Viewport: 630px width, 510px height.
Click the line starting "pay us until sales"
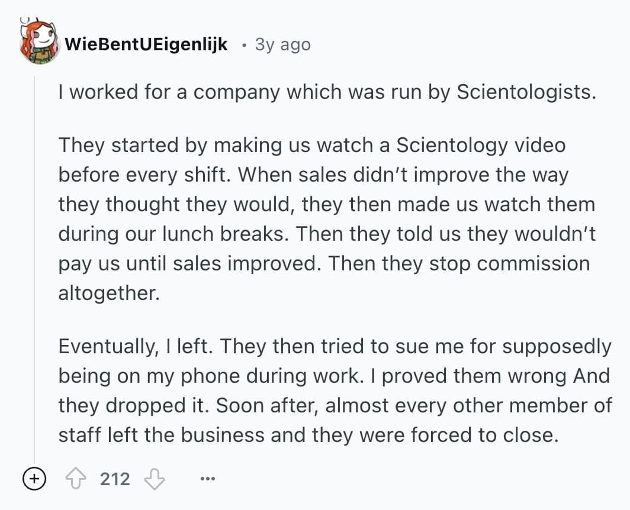click(323, 263)
